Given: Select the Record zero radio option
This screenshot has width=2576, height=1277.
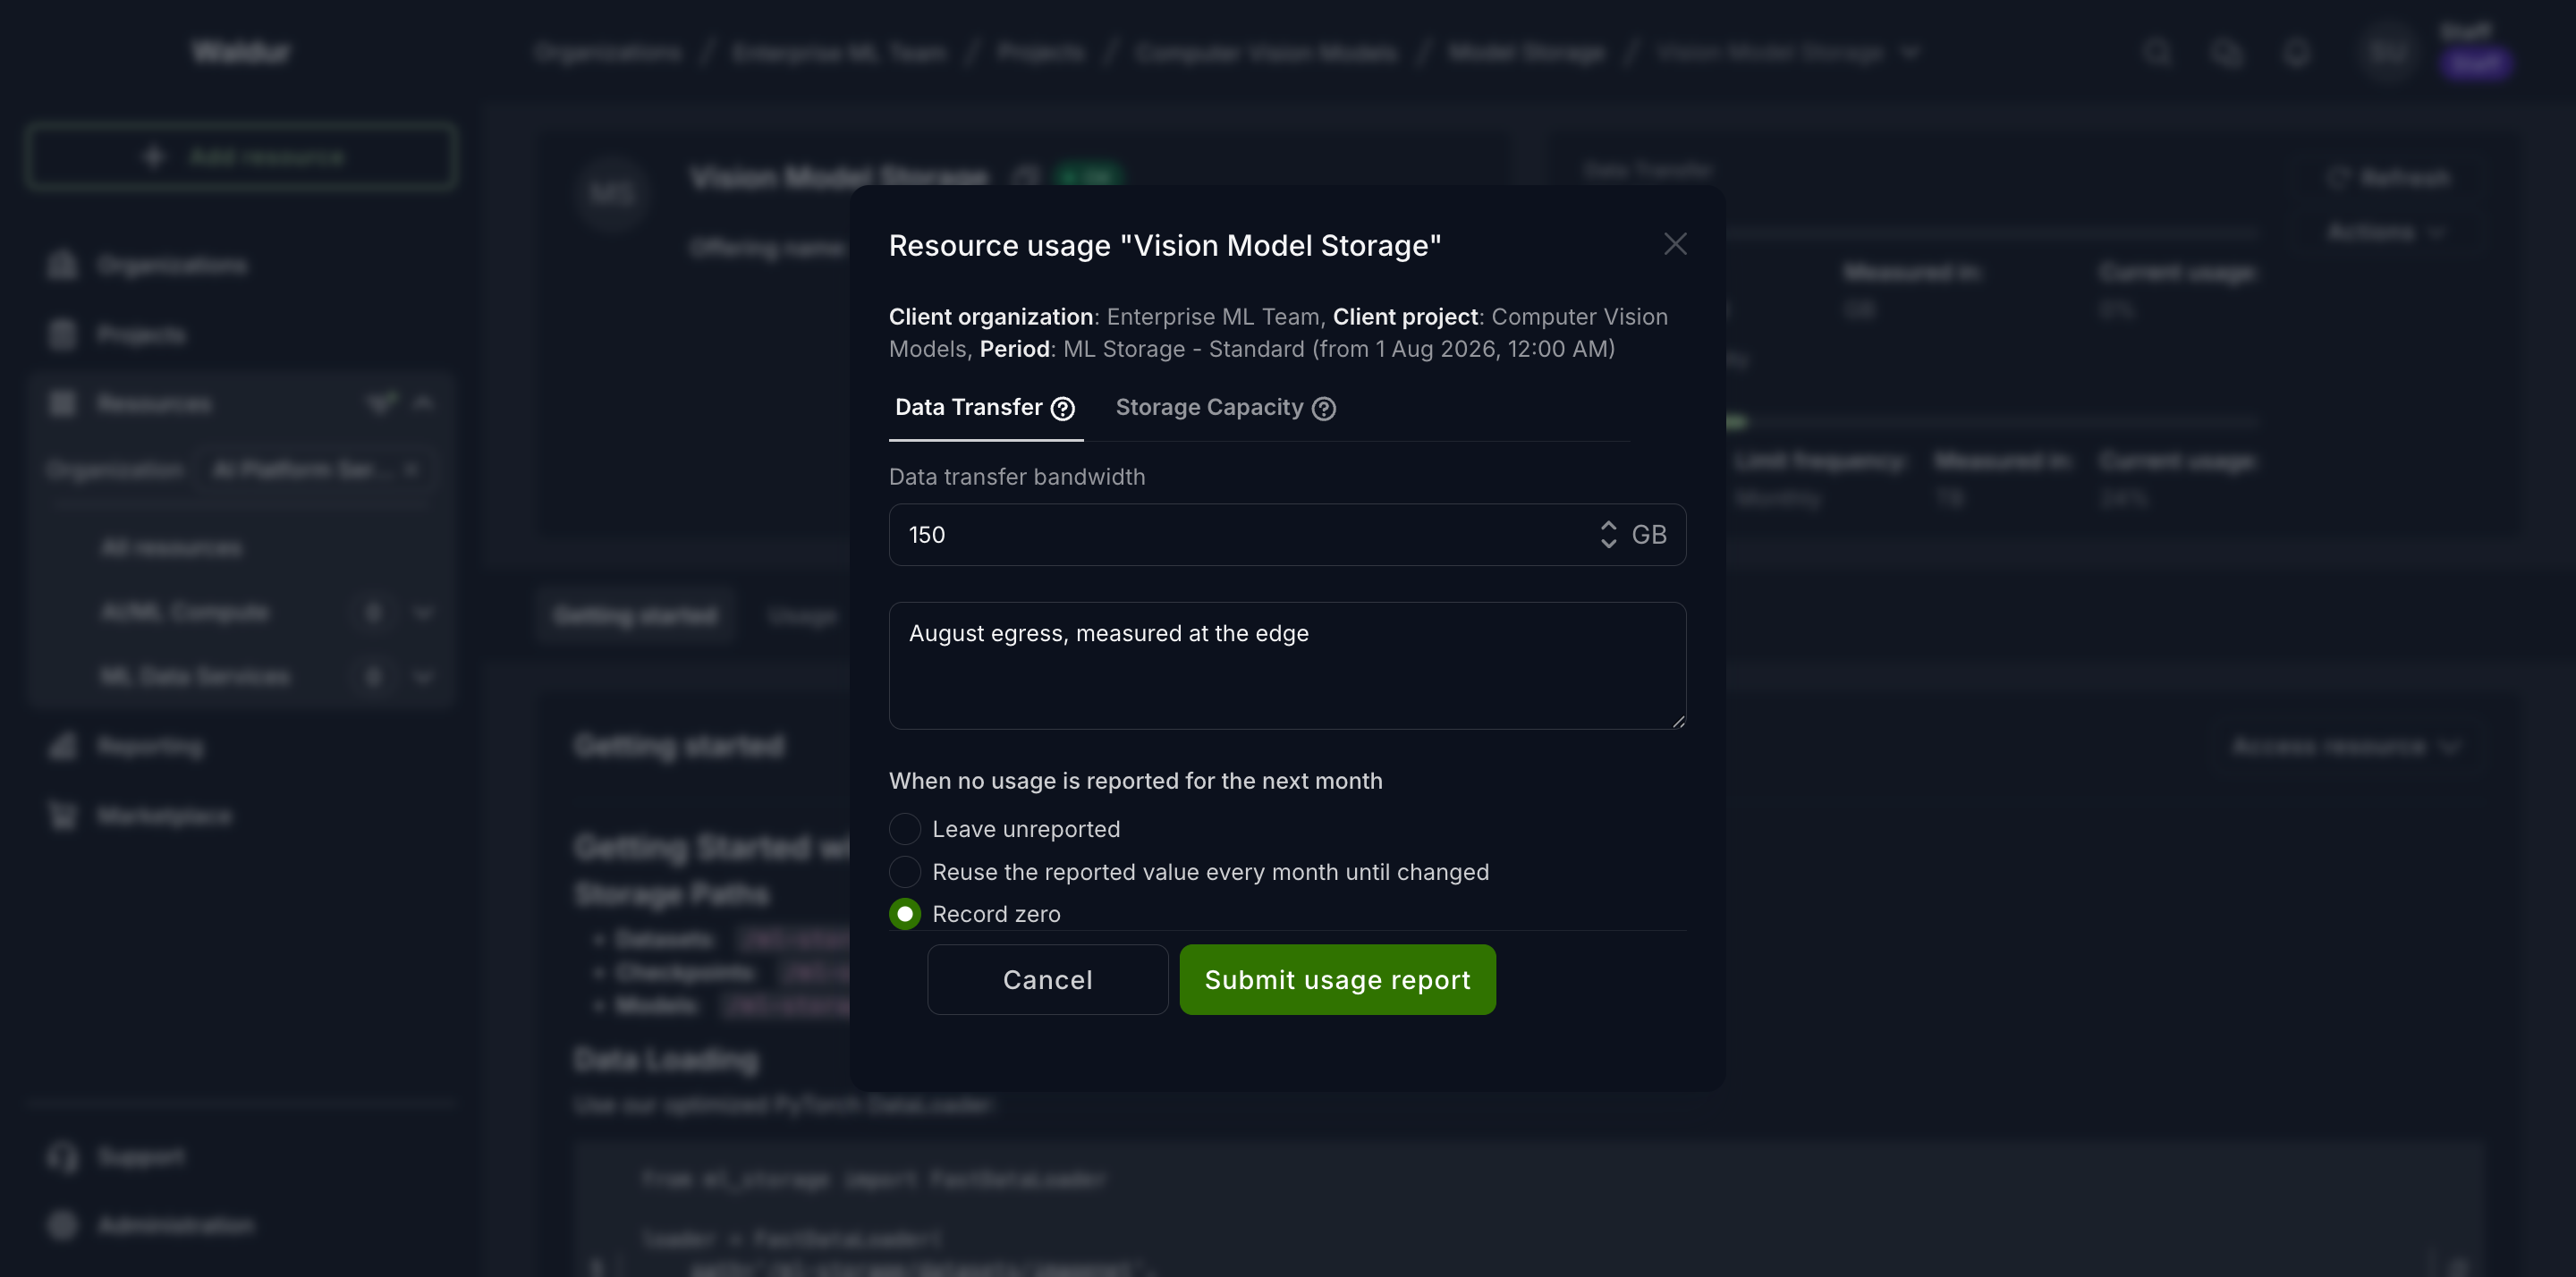Looking at the screenshot, I should point(905,914).
